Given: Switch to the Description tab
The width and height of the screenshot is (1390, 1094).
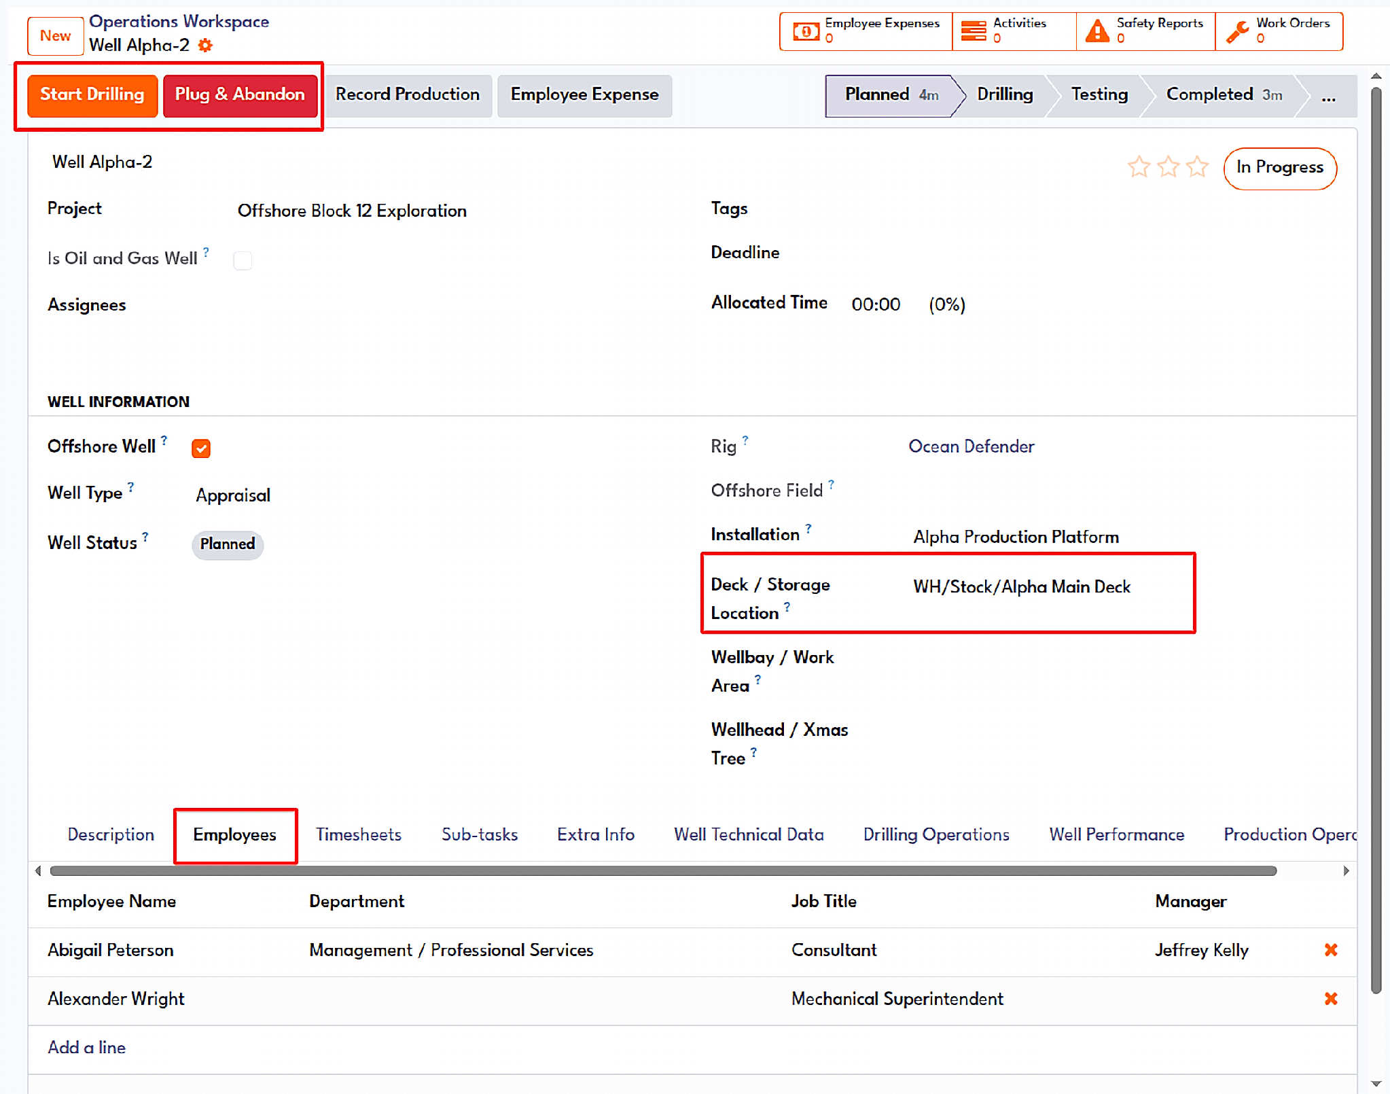Looking at the screenshot, I should (111, 834).
